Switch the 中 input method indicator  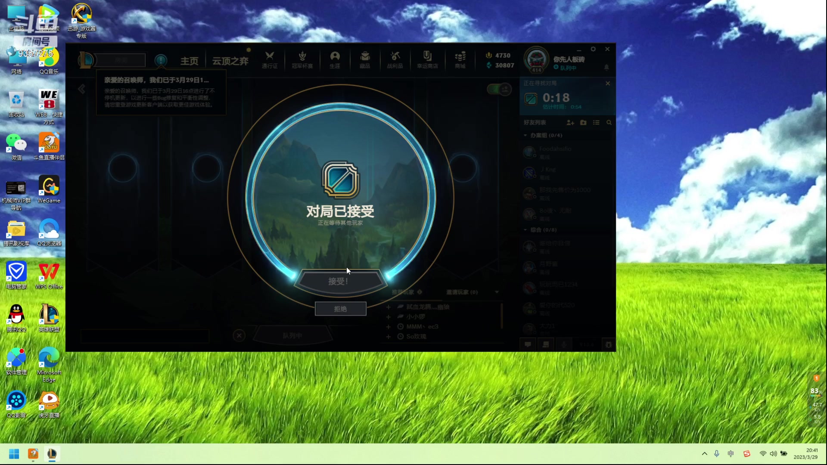[731, 454]
